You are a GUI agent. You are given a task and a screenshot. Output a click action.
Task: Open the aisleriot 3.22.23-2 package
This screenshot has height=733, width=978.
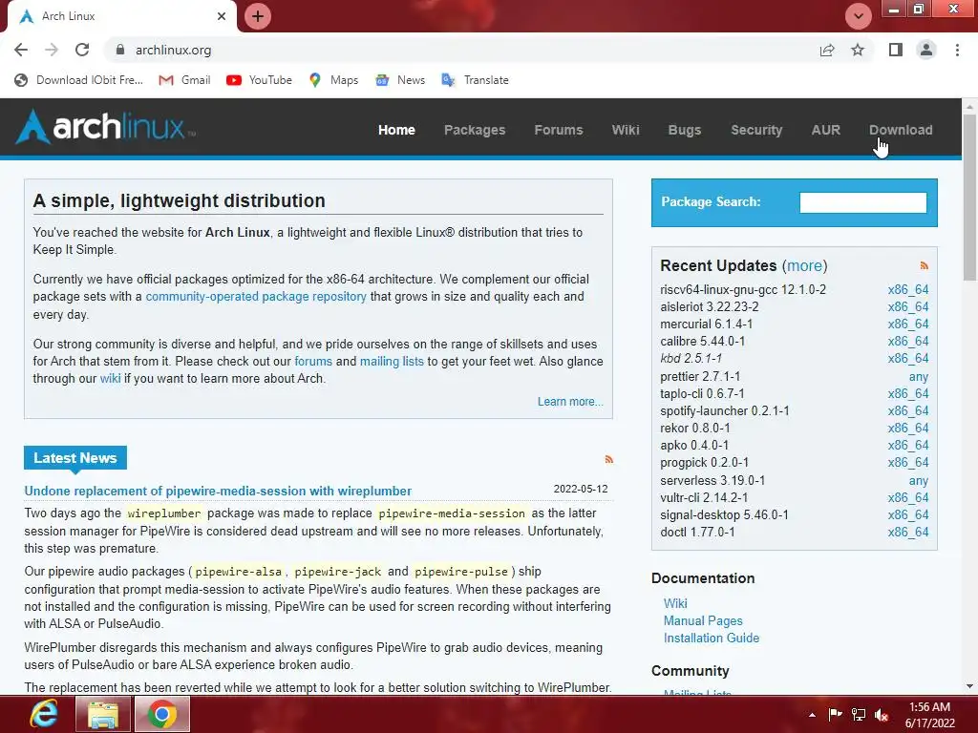(710, 306)
